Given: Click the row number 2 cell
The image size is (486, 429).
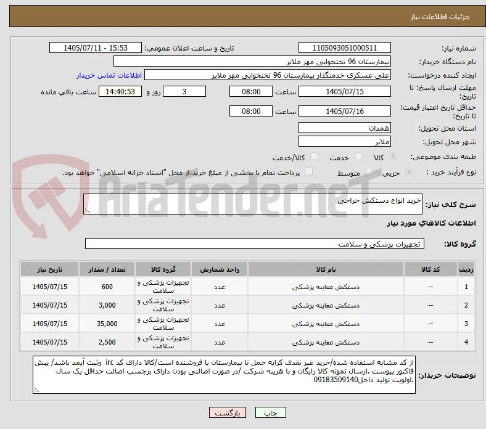Looking at the screenshot, I should point(466,305).
